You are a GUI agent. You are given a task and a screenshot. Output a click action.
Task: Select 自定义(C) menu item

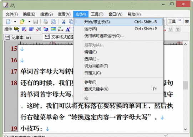tap(118, 73)
